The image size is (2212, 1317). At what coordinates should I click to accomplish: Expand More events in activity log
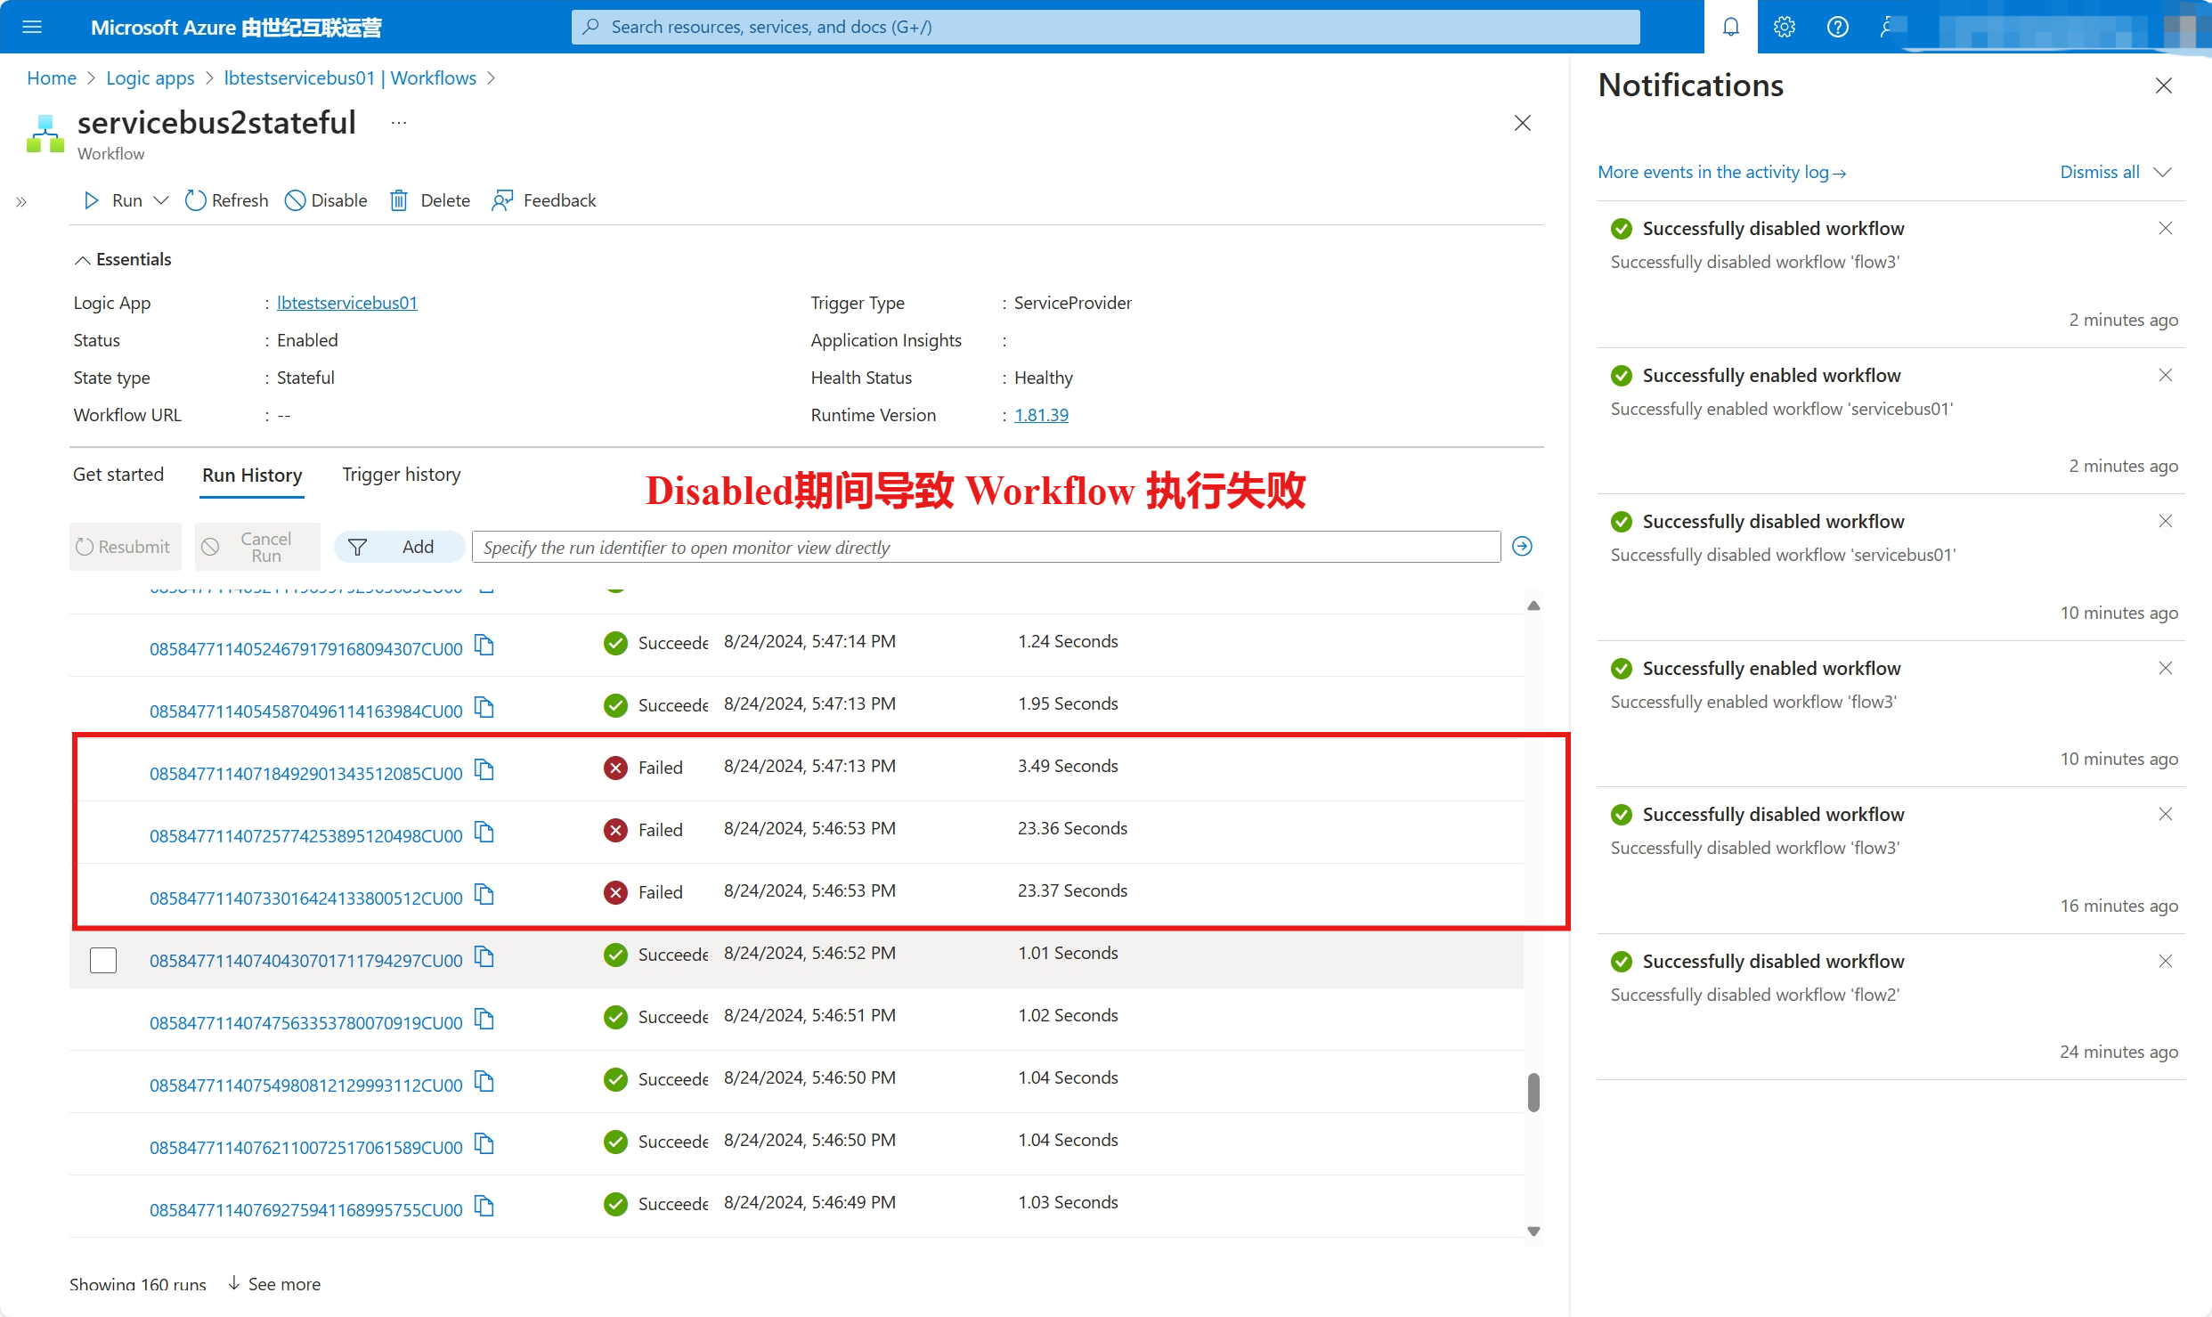[1721, 171]
